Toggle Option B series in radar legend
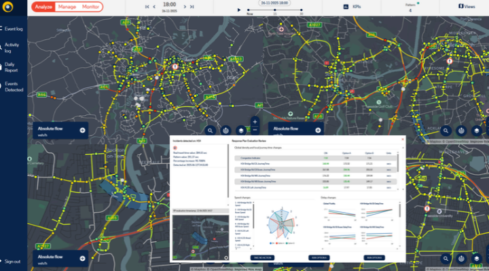 click(291, 243)
